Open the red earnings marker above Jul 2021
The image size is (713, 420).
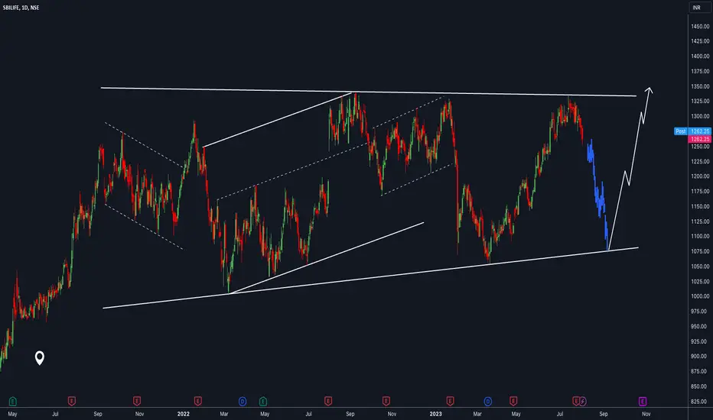pyautogui.click(x=71, y=402)
